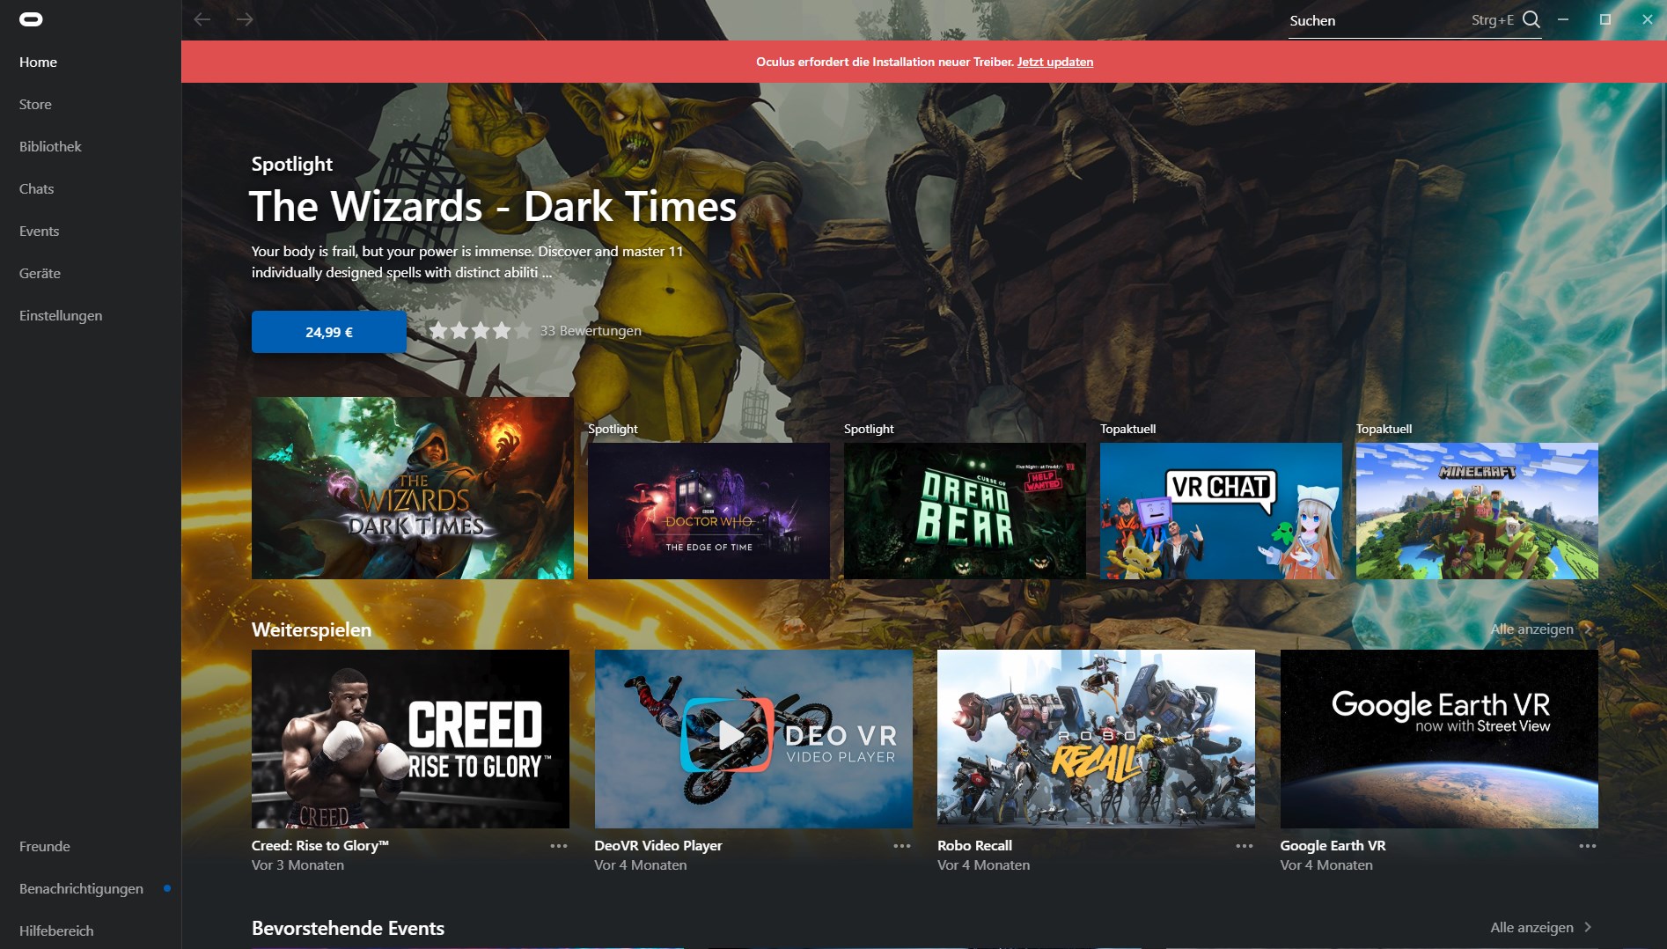This screenshot has height=949, width=1667.
Task: Open the Home section
Action: tap(38, 62)
